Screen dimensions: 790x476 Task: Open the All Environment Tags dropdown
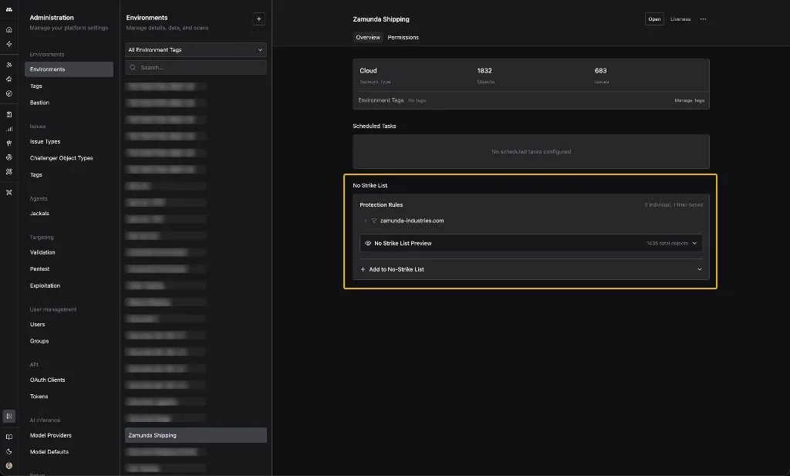(x=195, y=50)
